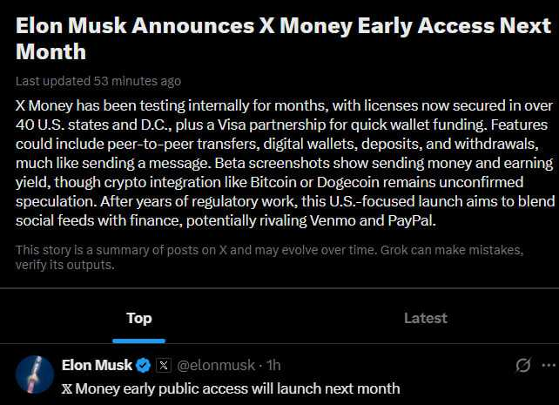Click the Grok disclaimer note
The width and height of the screenshot is (559, 405).
pyautogui.click(x=270, y=257)
